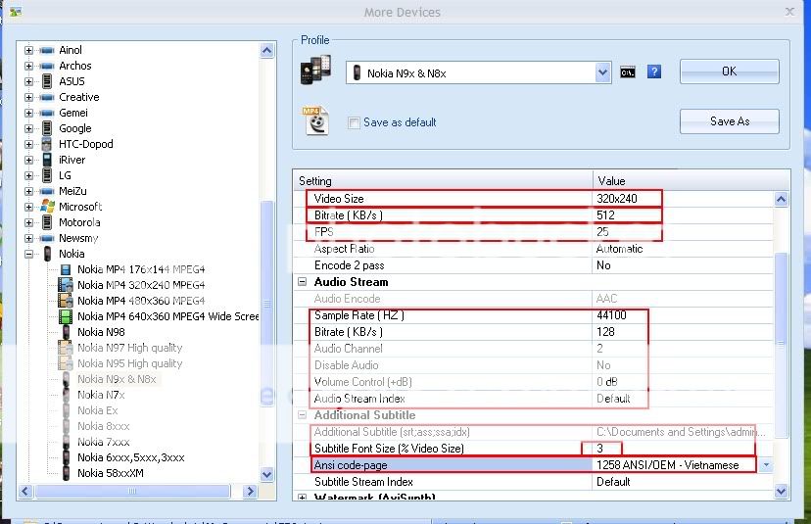
Task: Open the Nokia N9x & N8x profile dropdown
Action: [x=602, y=72]
